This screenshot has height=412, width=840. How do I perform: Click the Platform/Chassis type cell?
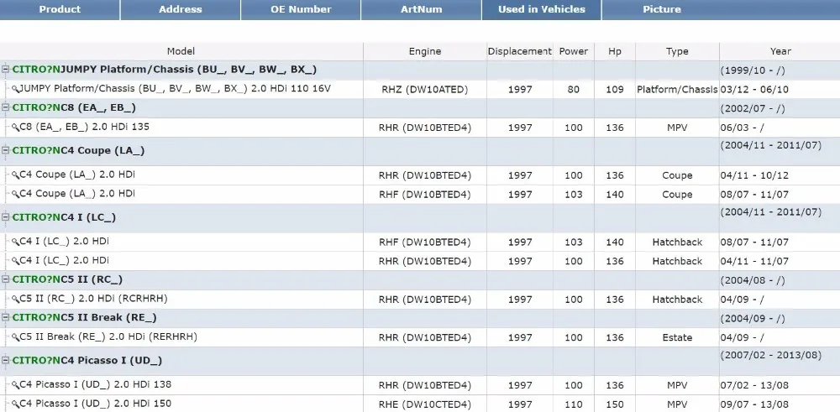coord(677,89)
